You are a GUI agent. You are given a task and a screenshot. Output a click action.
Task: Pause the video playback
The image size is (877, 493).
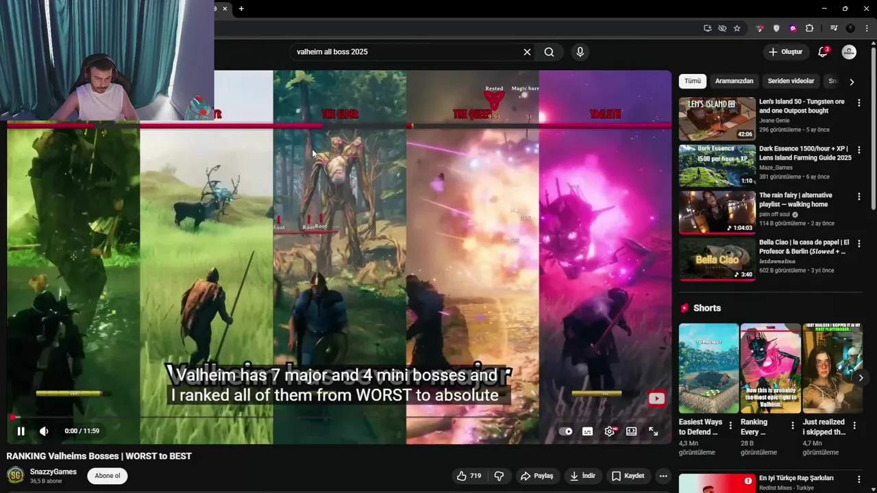[x=21, y=431]
